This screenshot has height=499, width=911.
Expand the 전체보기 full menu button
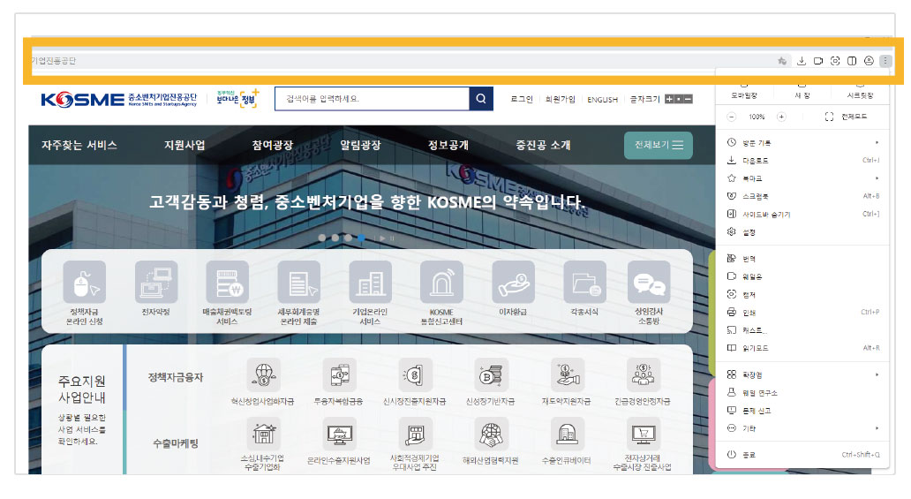[x=659, y=146]
